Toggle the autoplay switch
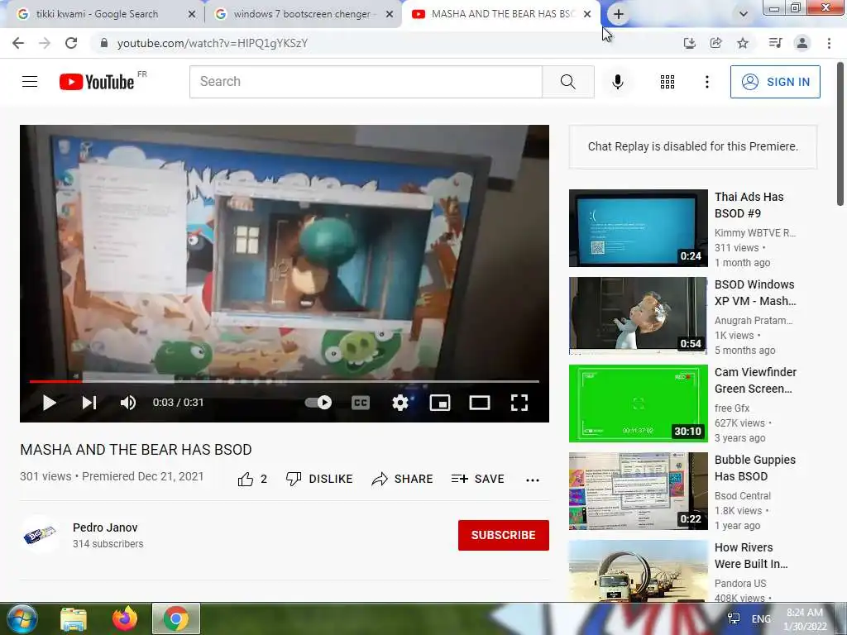 [318, 403]
